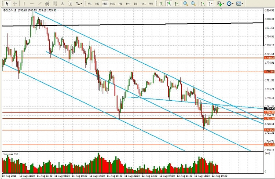The width and height of the screenshot is (275, 179).
Task: Click the Volumes 156 indicator label
Action: coord(11,154)
